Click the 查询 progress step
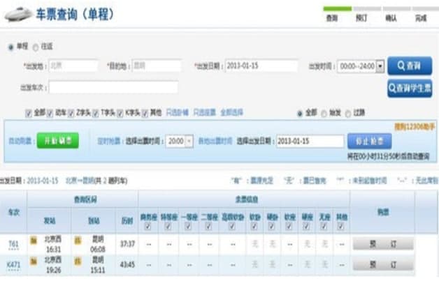This screenshot has height=281, width=439. tap(332, 18)
